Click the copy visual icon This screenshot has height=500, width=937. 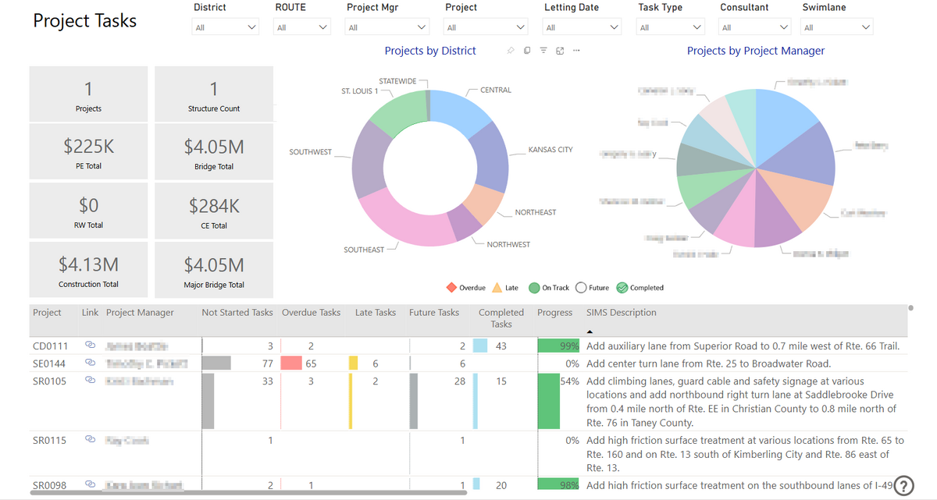[527, 51]
